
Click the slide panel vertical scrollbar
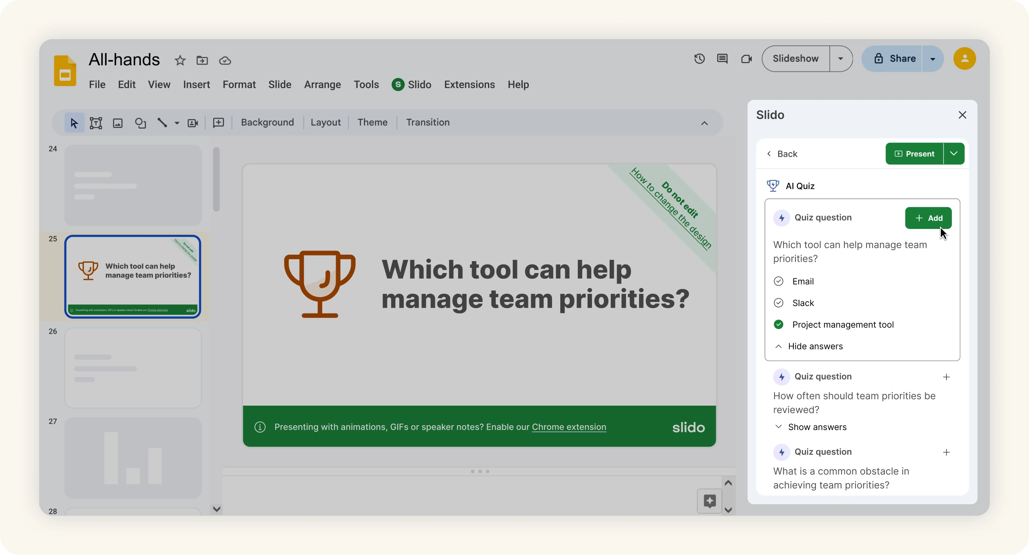[216, 180]
